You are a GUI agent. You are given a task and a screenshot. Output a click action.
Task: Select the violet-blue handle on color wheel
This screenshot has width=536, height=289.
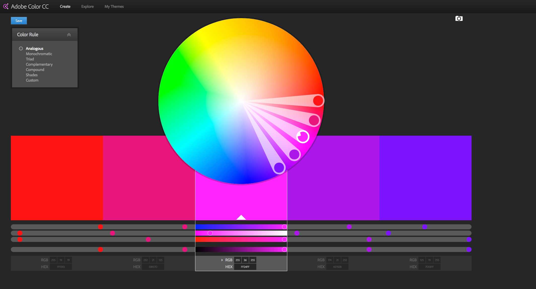tap(279, 168)
